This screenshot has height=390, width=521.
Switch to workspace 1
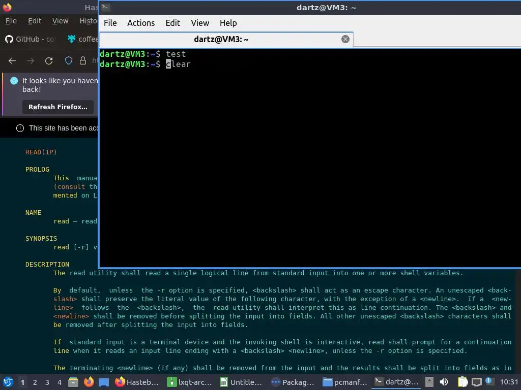click(x=22, y=382)
